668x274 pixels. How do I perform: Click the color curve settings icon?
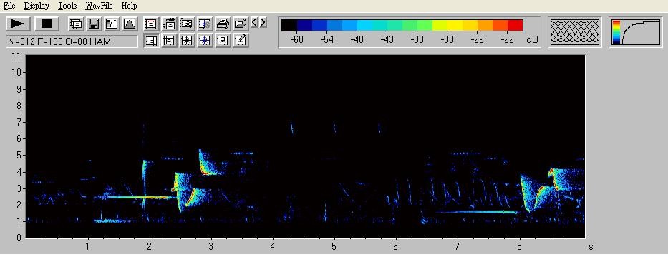(112, 24)
